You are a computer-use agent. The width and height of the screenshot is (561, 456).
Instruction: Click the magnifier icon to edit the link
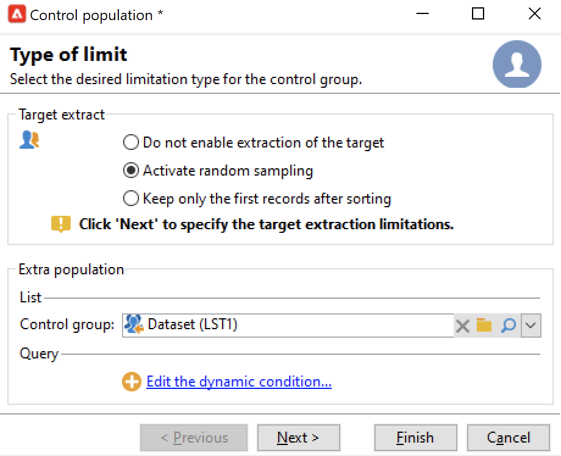click(x=508, y=326)
